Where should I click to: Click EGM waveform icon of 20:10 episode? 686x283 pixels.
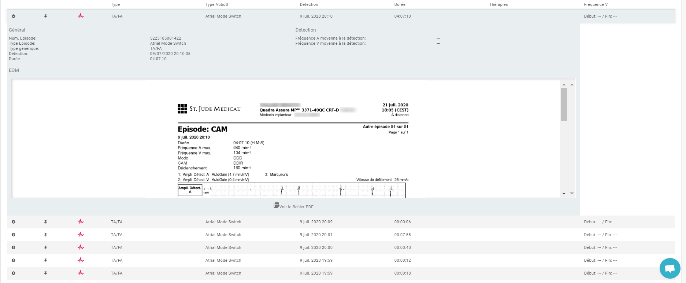click(x=81, y=16)
